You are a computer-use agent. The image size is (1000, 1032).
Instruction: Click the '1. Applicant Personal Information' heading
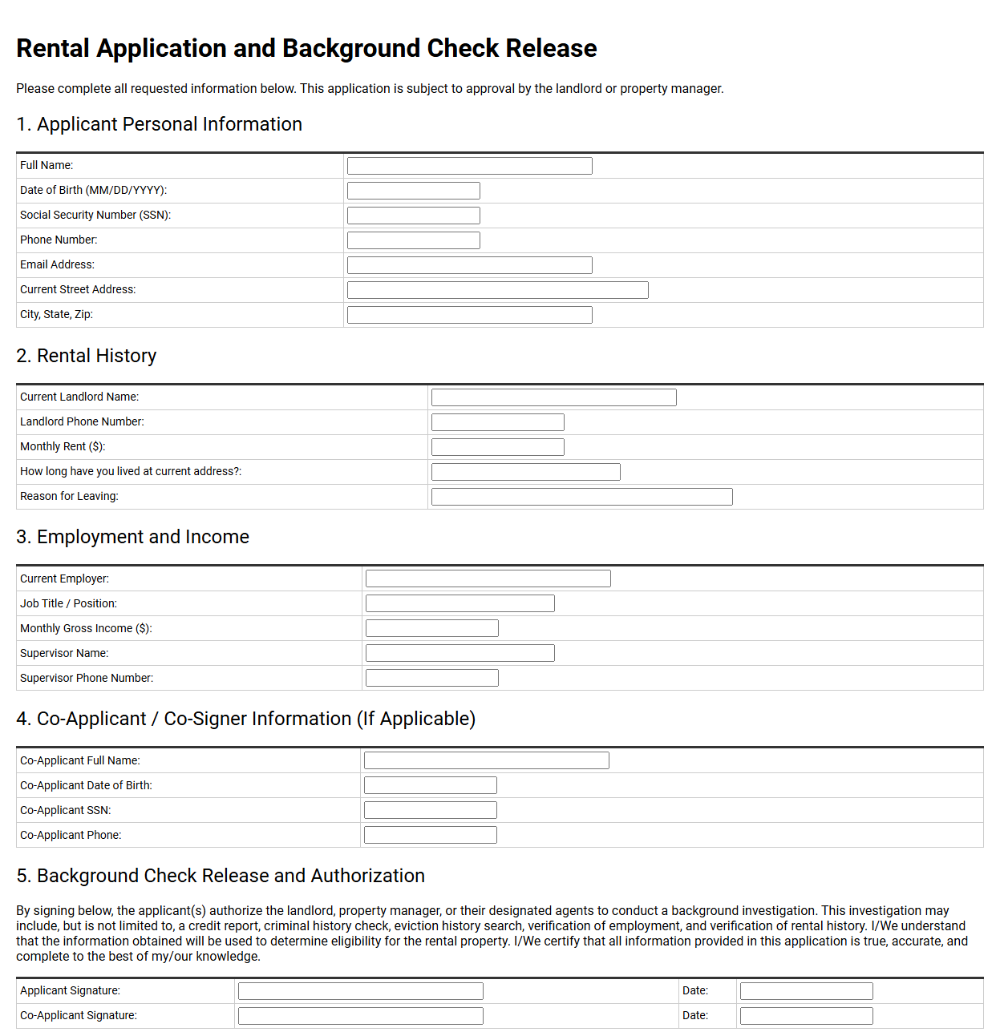[159, 124]
